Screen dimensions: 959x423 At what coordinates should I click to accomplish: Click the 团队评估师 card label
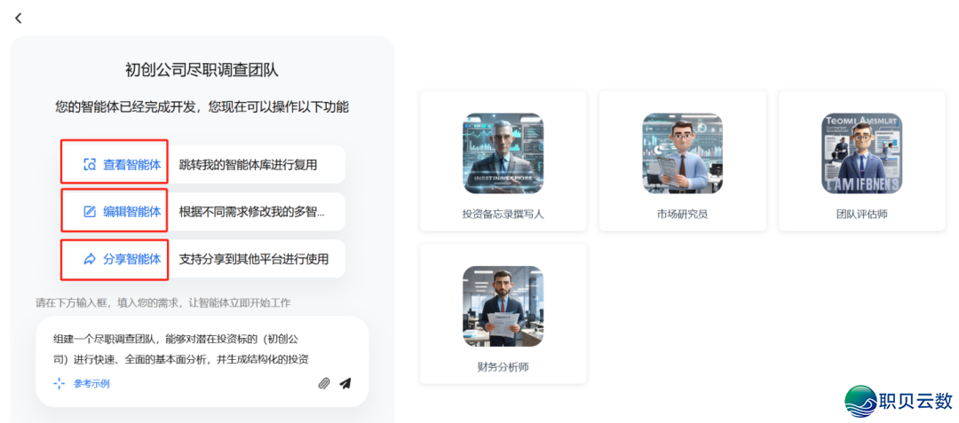(x=861, y=215)
